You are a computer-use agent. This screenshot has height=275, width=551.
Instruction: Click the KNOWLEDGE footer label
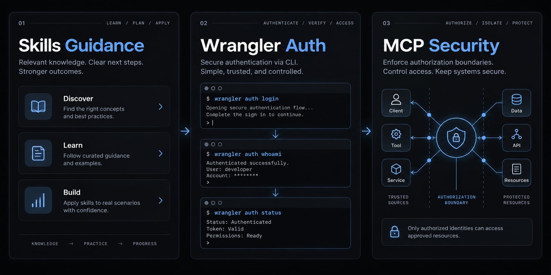point(45,244)
